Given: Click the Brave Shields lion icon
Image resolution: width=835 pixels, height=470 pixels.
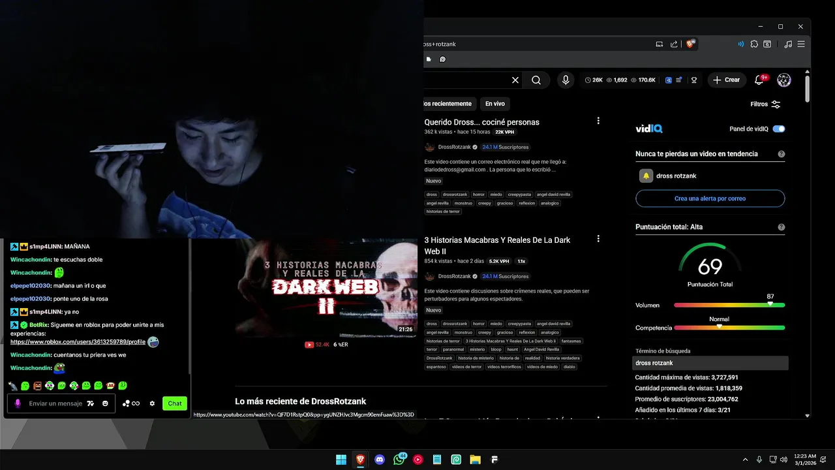Looking at the screenshot, I should [690, 44].
